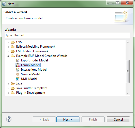Expand the EMF Editing Framework node
This screenshot has width=135, height=128.
pos(8,51)
